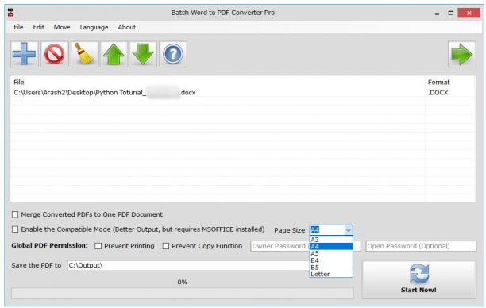Open the Edit menu
486x308 pixels.
tap(38, 27)
